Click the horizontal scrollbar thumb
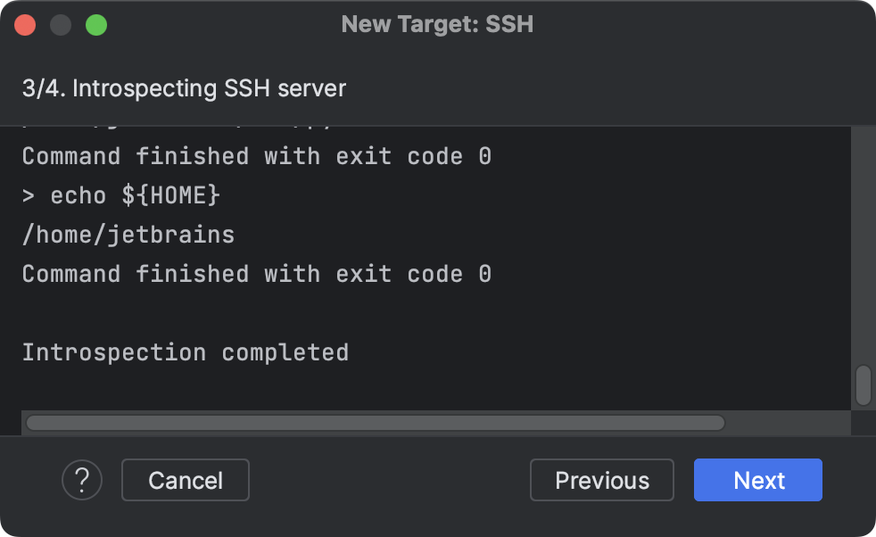 click(x=375, y=422)
